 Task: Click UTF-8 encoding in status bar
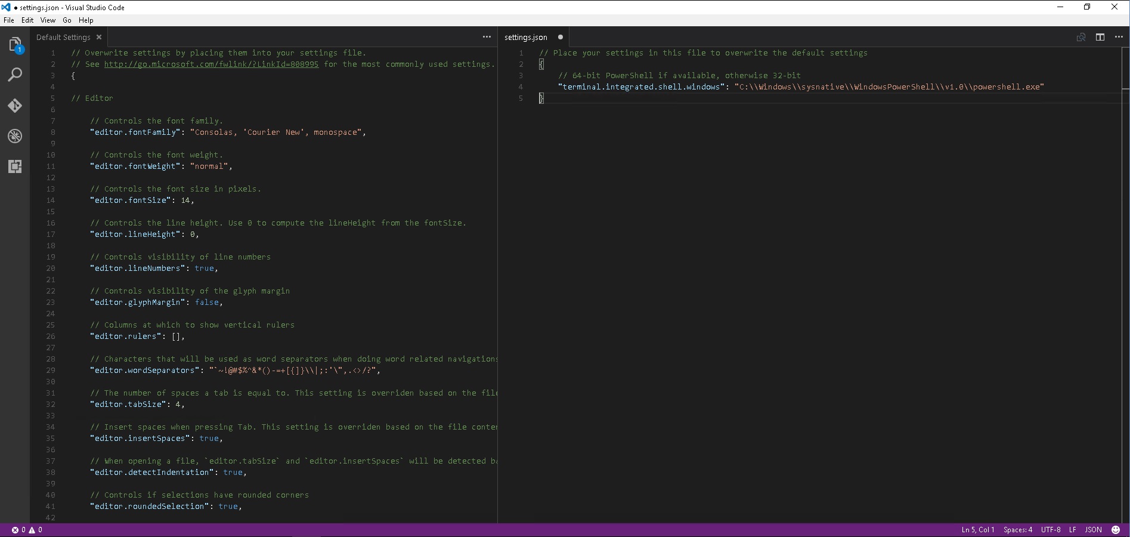coord(1051,530)
